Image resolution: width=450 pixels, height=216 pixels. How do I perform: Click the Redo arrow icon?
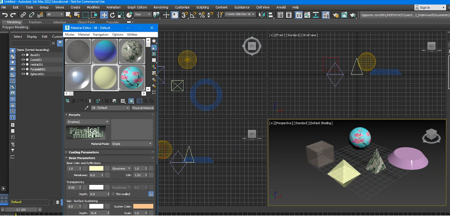click(x=13, y=14)
